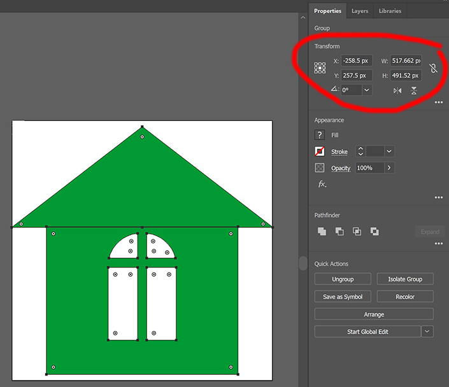Click the Flip Horizontally icon
The image size is (449, 387).
coord(397,90)
